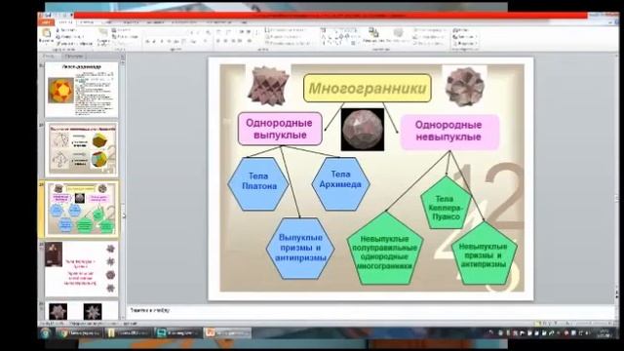
Task: Select the top-left star polyhedron picture
Action: pos(268,85)
